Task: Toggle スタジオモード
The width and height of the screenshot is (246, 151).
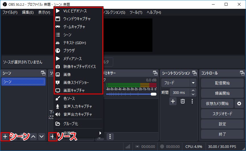Action: click(222, 114)
